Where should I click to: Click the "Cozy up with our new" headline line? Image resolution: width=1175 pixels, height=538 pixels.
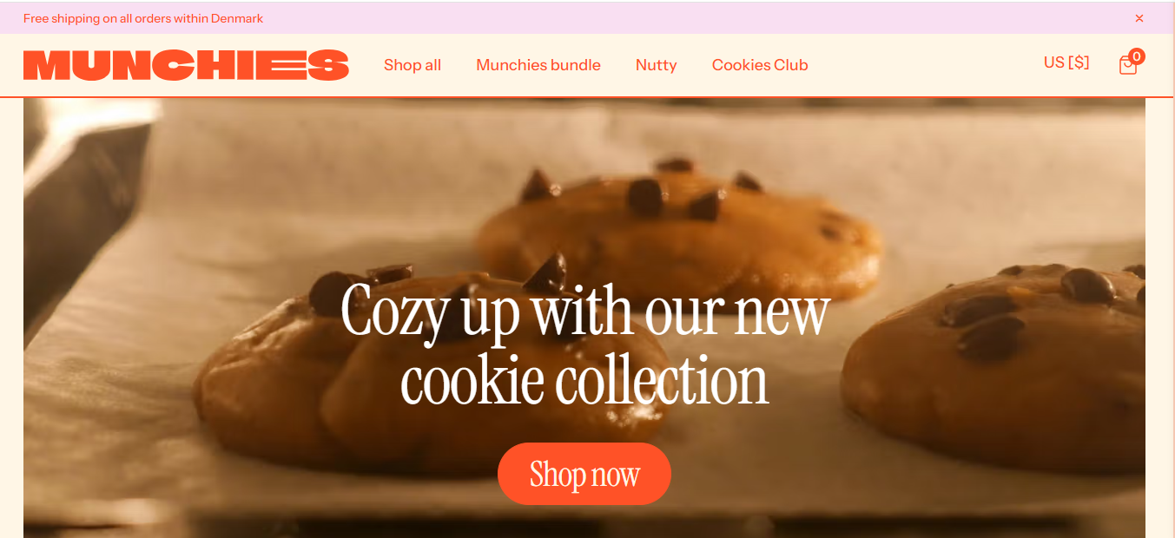585,312
